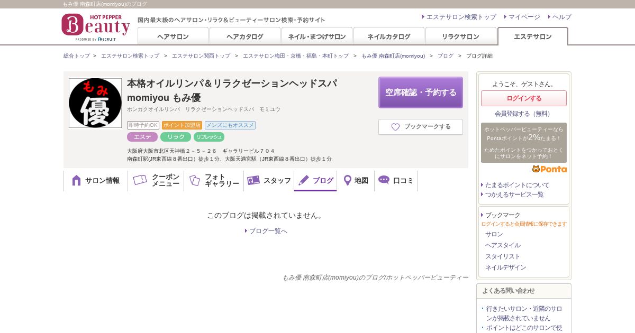
Task: Click ブックマークする button
Action: [421, 127]
